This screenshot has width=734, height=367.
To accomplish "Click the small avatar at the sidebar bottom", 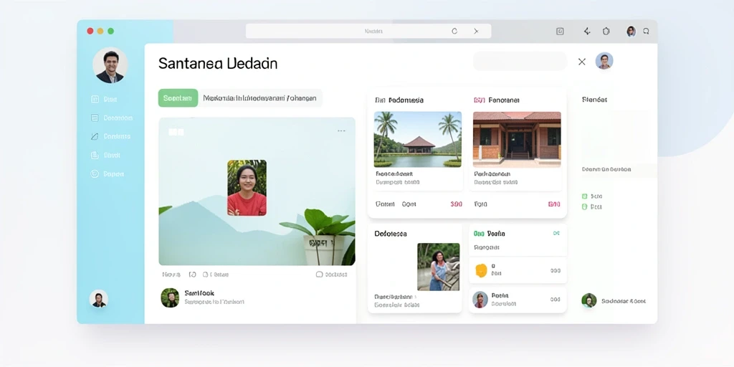I will click(x=99, y=299).
